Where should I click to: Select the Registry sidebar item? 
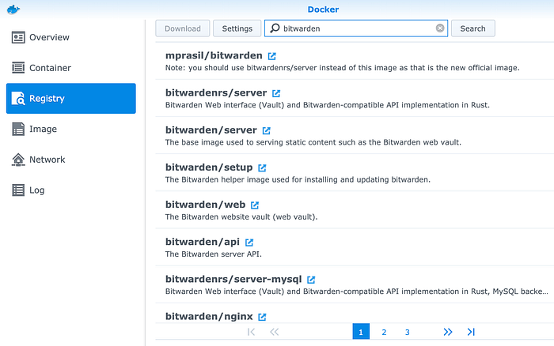tap(71, 99)
